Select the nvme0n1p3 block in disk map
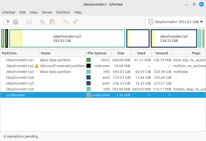The height and width of the screenshot is (141, 206). [x=67, y=39]
